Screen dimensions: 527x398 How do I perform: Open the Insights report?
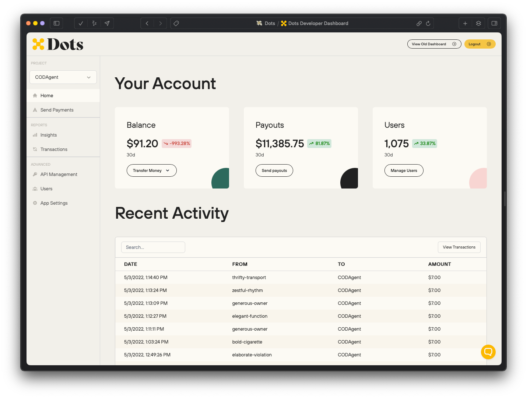pos(48,135)
